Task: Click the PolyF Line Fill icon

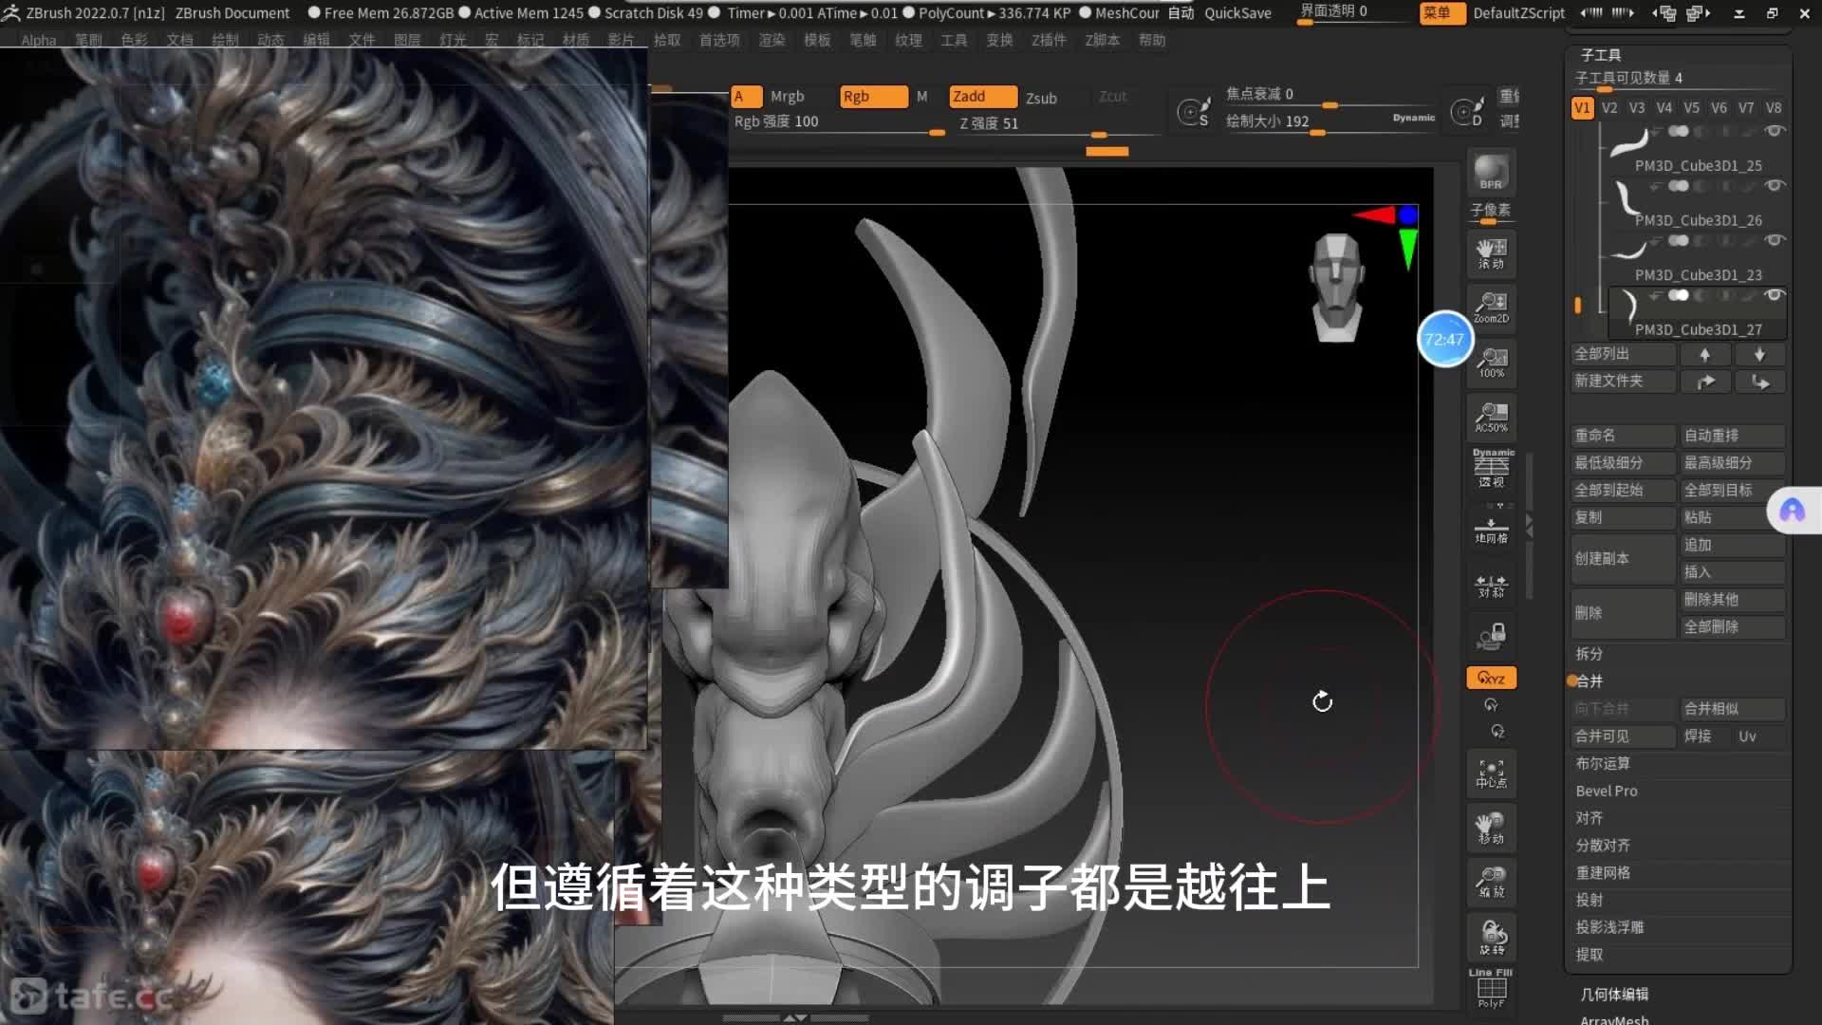Action: coord(1491,989)
